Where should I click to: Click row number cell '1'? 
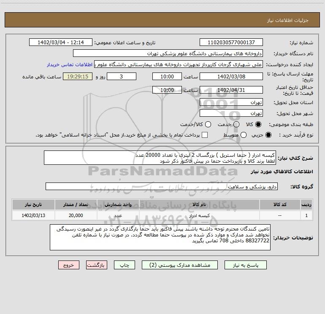(306, 215)
